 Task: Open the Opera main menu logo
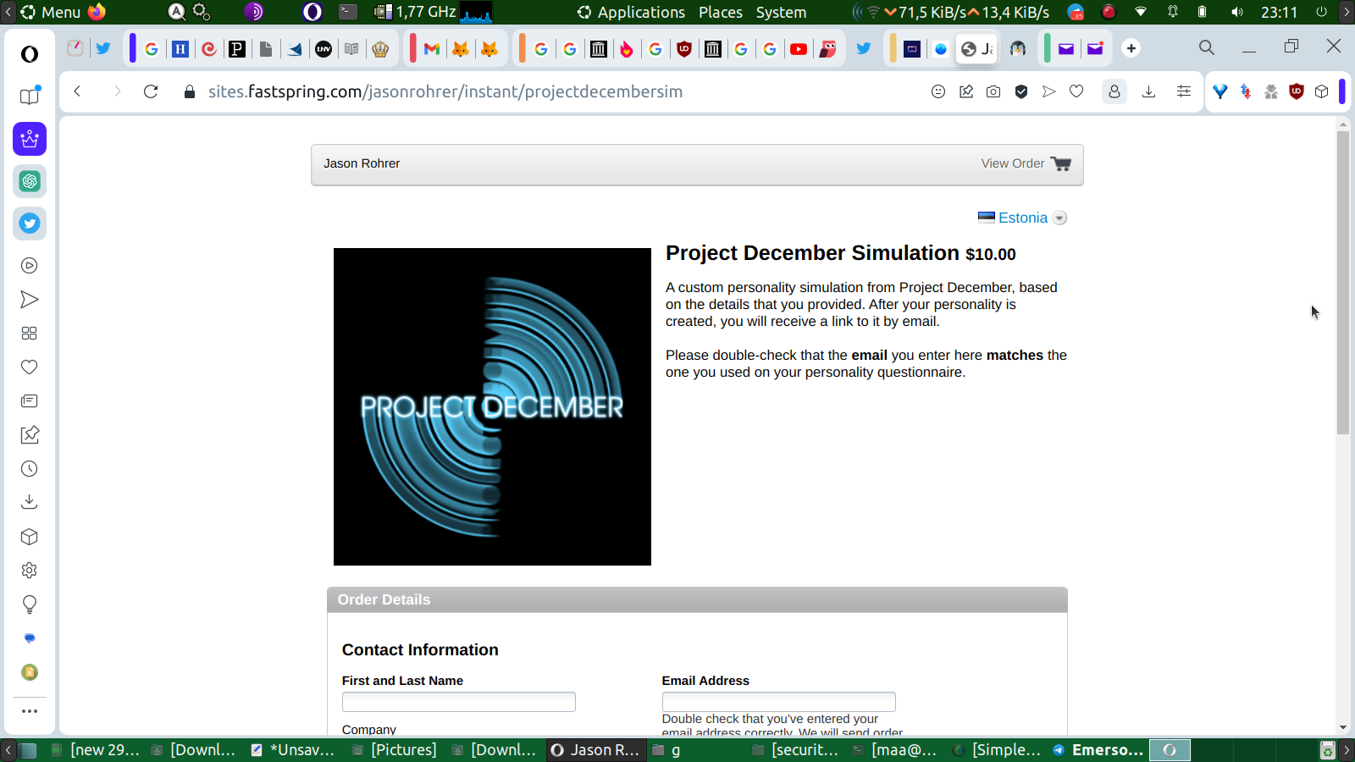click(30, 54)
